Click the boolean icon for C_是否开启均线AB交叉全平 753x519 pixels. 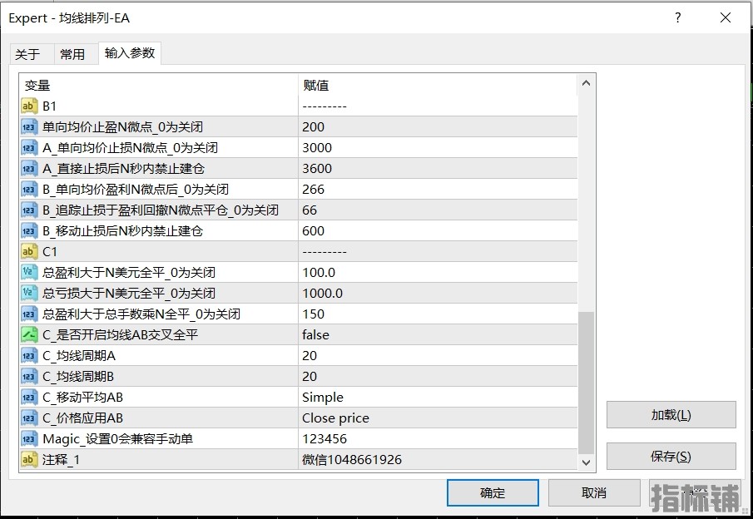tap(29, 334)
